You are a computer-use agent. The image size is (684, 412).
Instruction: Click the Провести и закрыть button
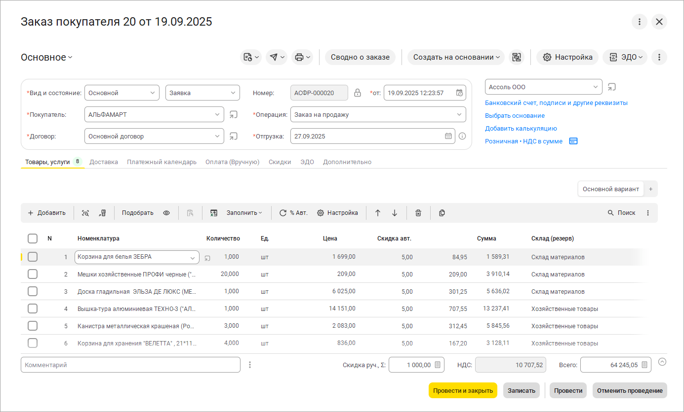pos(463,390)
